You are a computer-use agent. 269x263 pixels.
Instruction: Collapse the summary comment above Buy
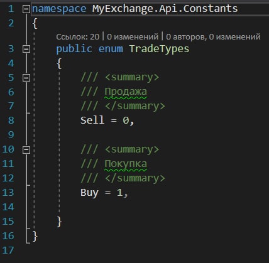coord(26,150)
